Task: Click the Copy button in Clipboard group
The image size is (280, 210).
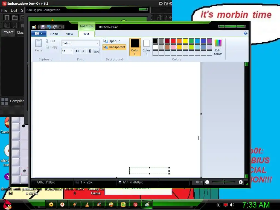Action: click(51, 47)
